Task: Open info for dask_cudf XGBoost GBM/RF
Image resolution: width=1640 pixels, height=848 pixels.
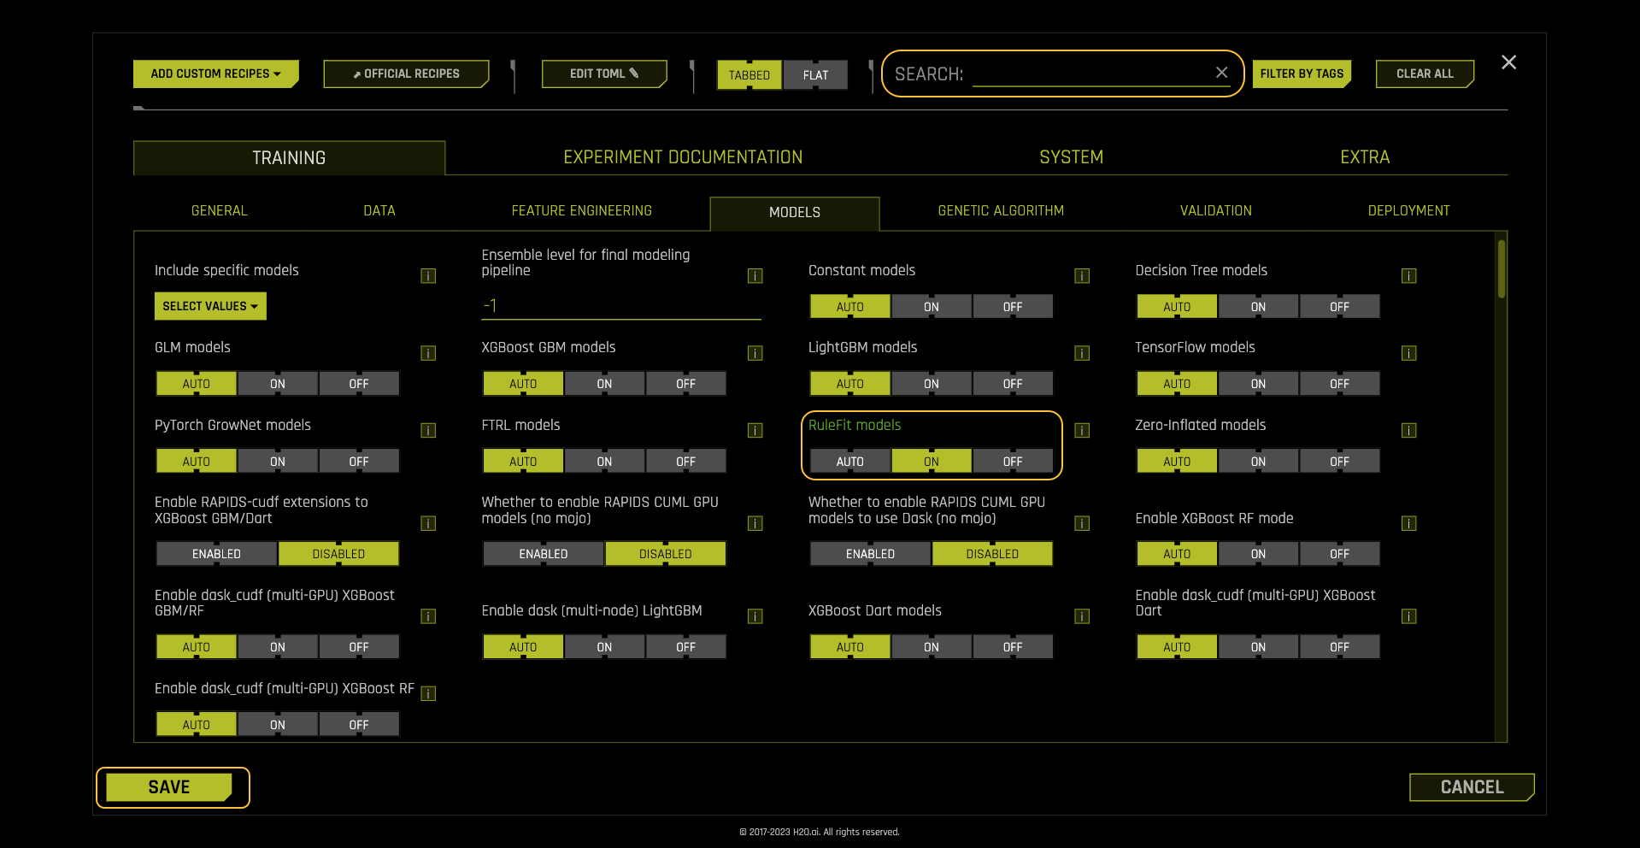Action: (428, 616)
